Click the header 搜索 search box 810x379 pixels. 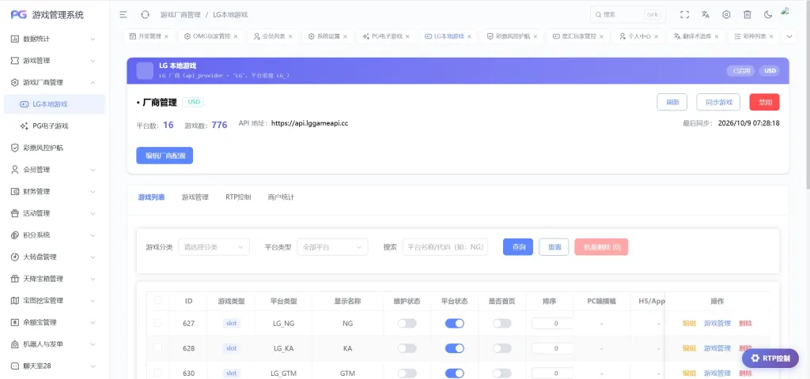(x=627, y=15)
